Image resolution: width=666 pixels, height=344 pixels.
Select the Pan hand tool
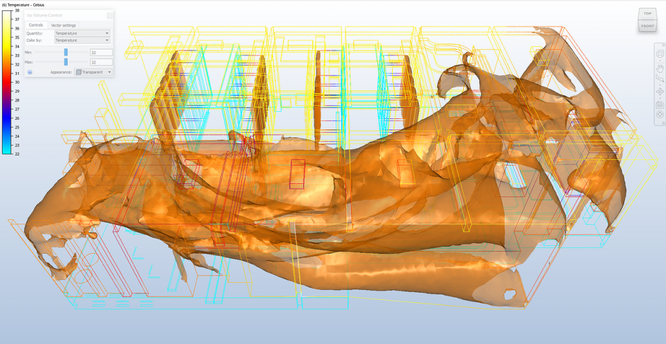(x=660, y=68)
